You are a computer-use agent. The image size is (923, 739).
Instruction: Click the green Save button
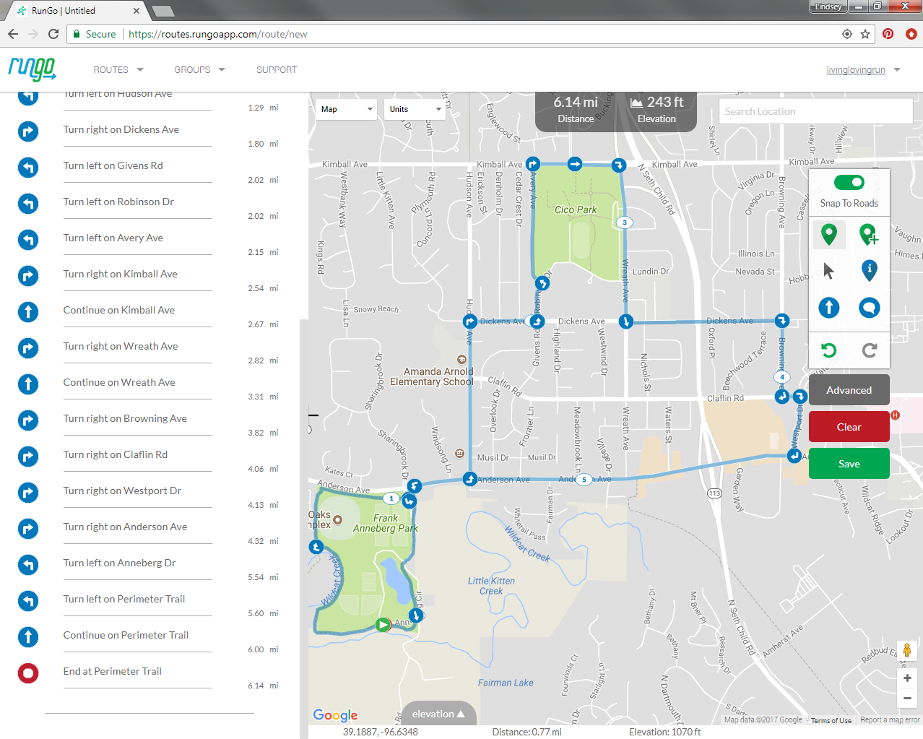(x=849, y=464)
